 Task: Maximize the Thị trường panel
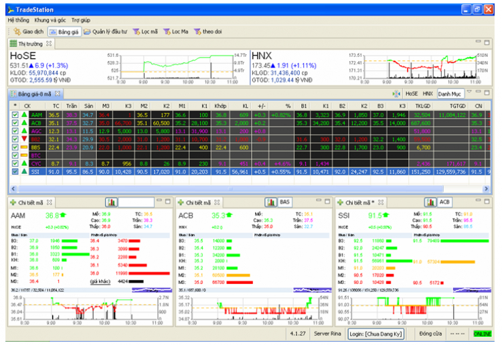[x=487, y=42]
